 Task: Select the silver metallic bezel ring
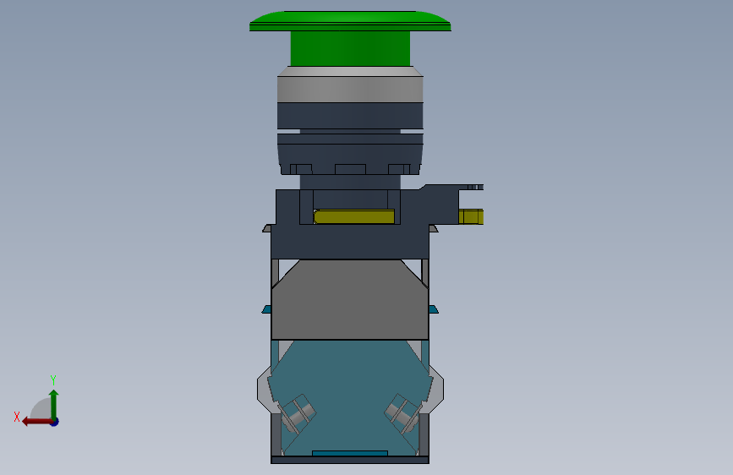tap(350, 85)
